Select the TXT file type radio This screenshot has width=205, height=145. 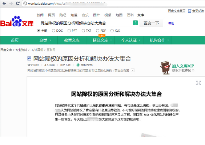point(83,31)
